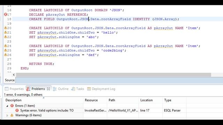The height and width of the screenshot is (125, 223).
Task: Close the Problems view tab
Action: pos(48,89)
